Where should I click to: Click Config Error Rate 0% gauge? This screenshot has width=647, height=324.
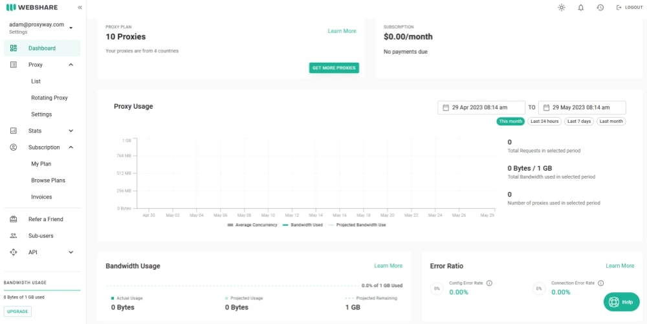(437, 288)
